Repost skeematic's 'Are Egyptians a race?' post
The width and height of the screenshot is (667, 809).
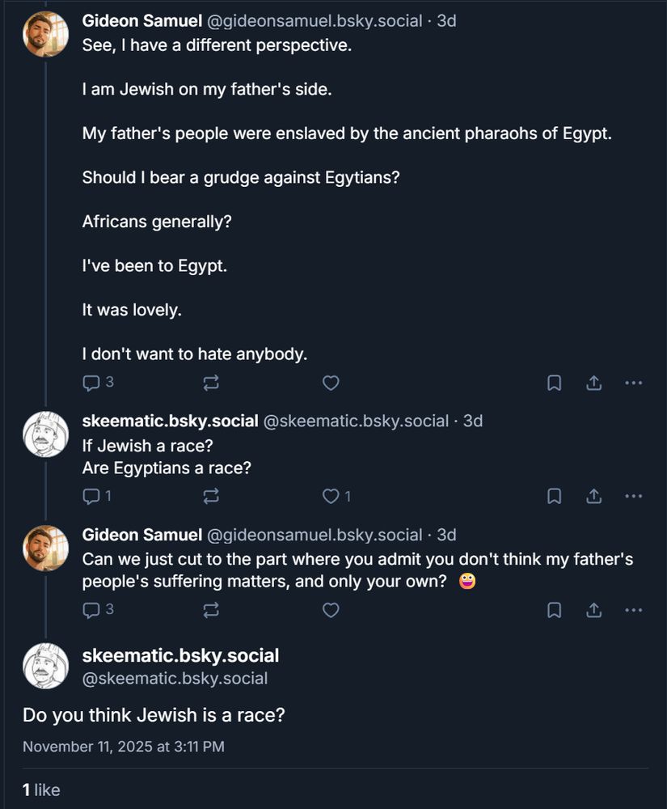click(211, 497)
